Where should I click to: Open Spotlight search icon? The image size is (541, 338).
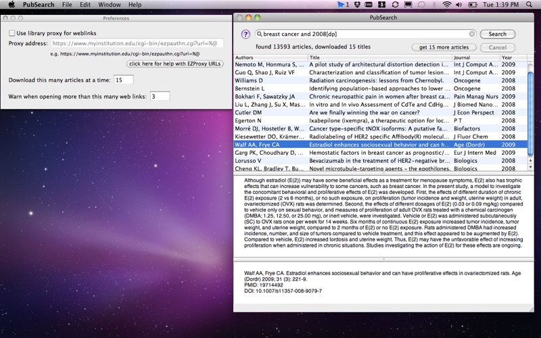pos(529,5)
